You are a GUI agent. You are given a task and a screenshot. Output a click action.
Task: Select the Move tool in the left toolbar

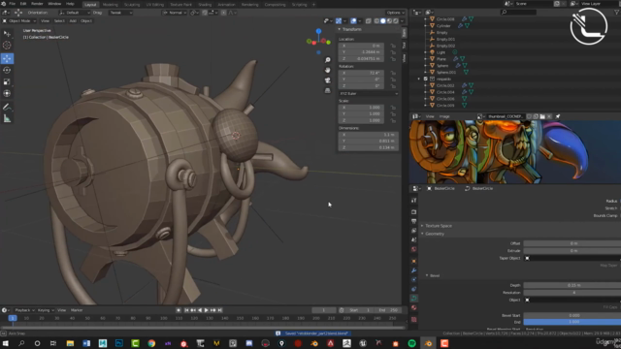pyautogui.click(x=7, y=58)
